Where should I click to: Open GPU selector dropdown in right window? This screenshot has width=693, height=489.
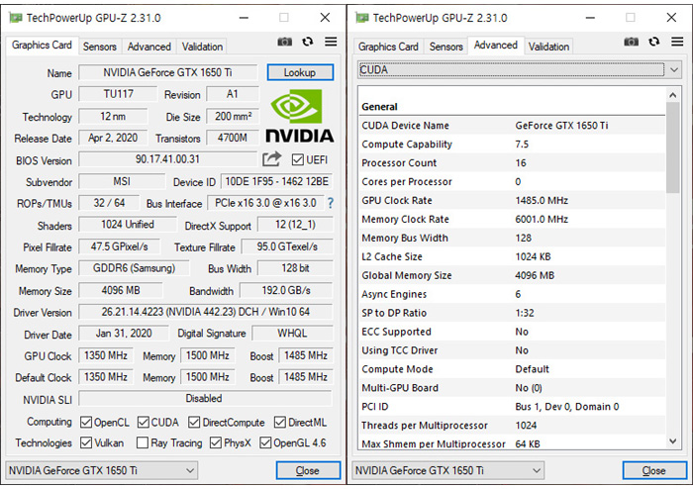[447, 470]
